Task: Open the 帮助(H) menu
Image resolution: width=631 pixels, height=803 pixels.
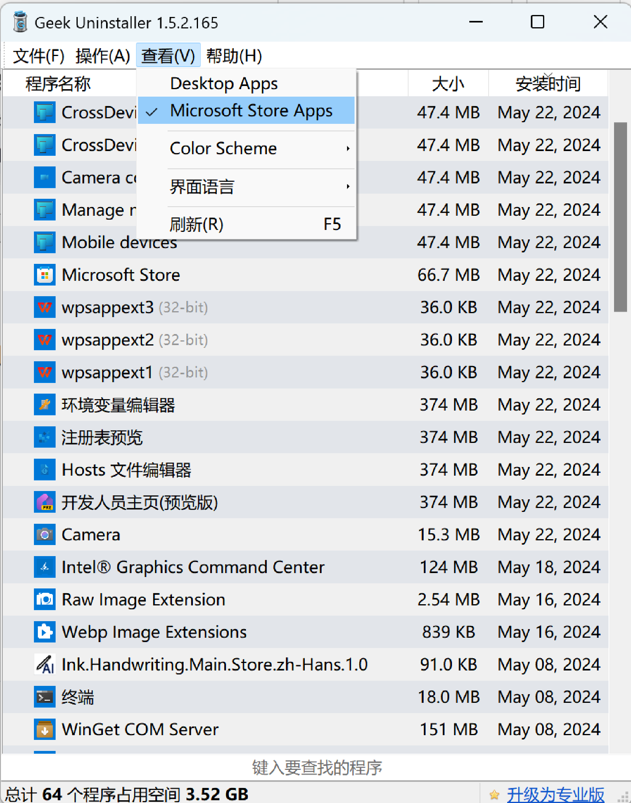Action: 234,56
